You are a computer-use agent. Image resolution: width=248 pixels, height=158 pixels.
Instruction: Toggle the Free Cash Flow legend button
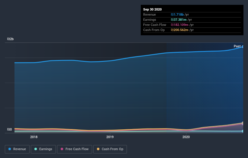coord(75,149)
